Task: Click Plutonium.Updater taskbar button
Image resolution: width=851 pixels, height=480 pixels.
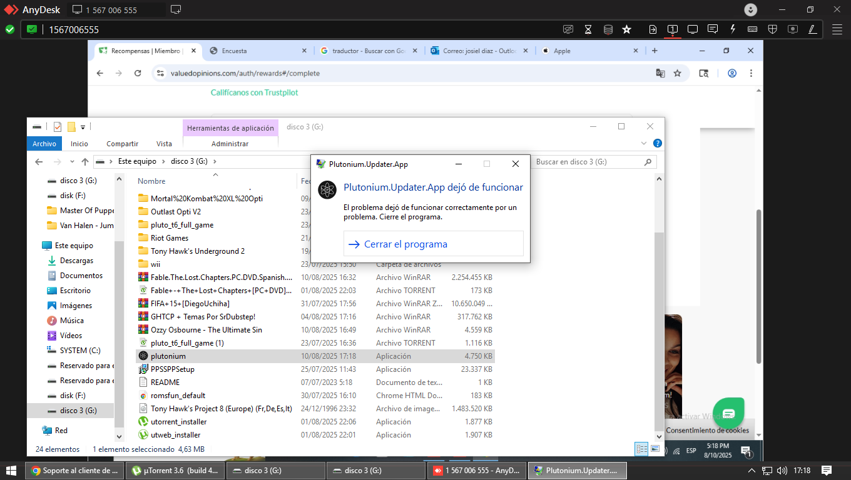Action: point(576,470)
